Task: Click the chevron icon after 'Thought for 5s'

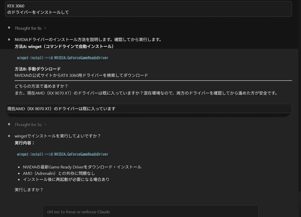Action: click(x=45, y=124)
